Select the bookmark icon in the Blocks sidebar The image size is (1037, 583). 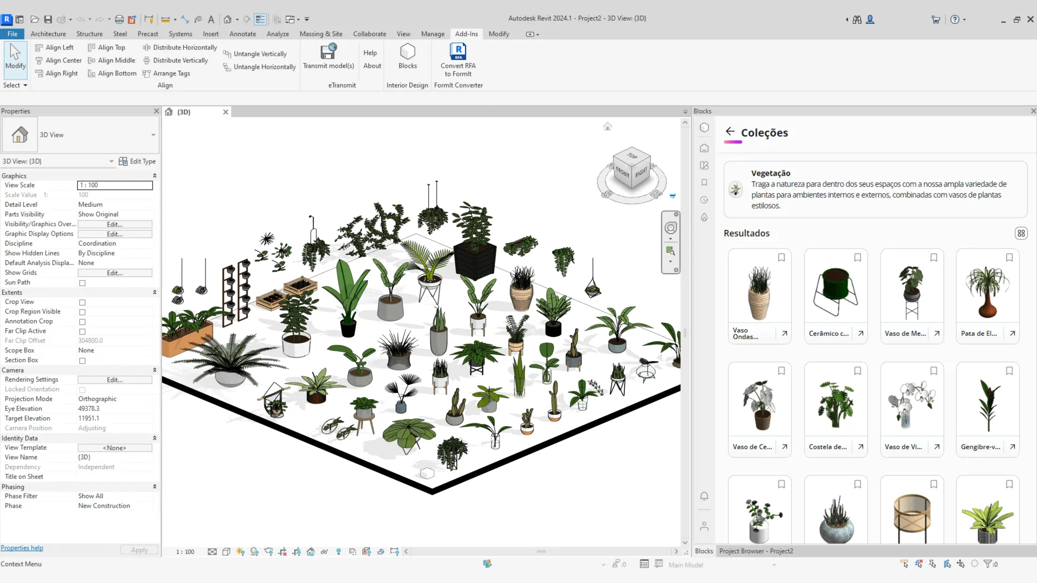point(704,182)
